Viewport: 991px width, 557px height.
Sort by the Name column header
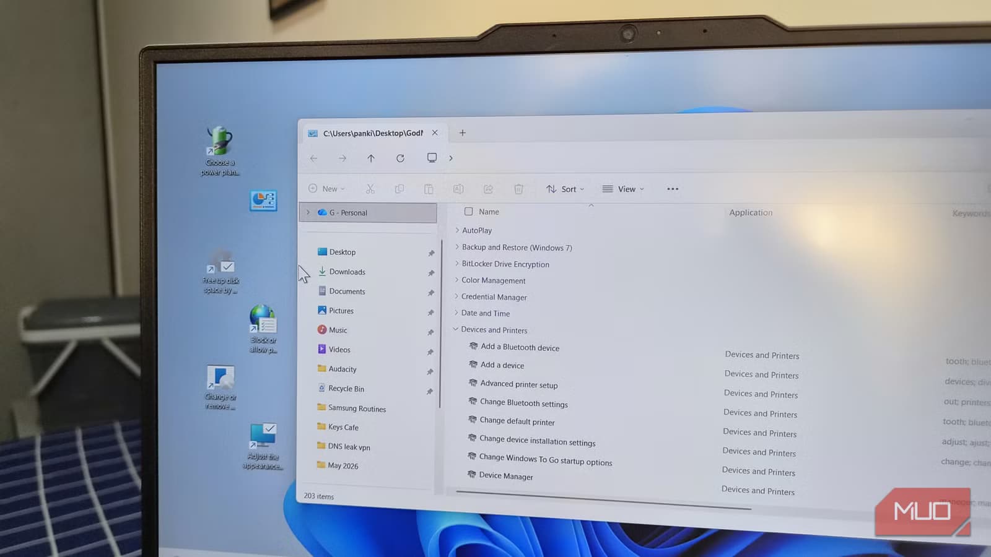click(489, 212)
